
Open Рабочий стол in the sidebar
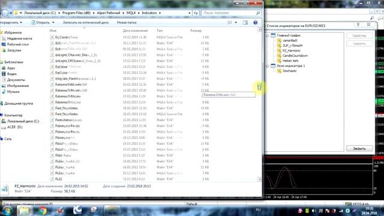[17, 44]
